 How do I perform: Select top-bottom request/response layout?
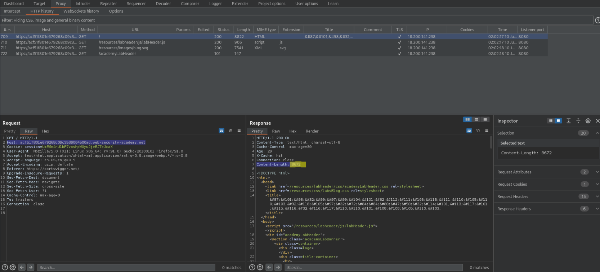[476, 119]
